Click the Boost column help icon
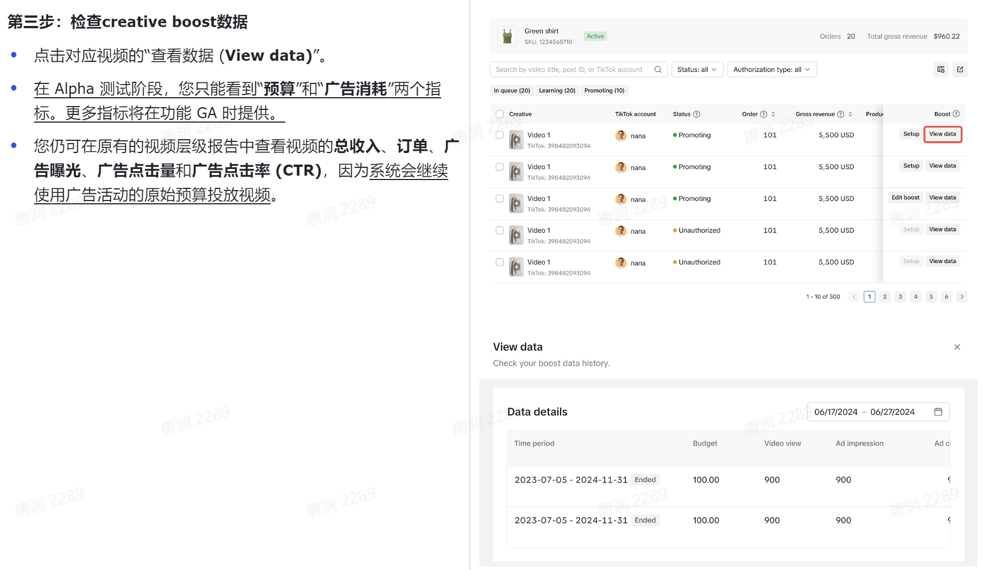This screenshot has height=570, width=983. (956, 114)
